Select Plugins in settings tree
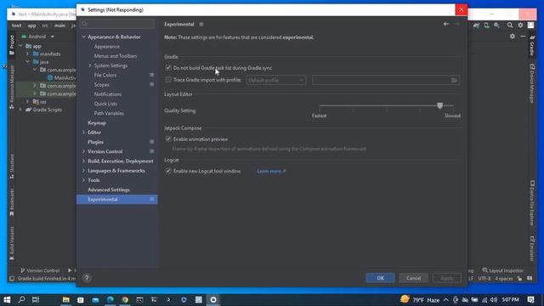The width and height of the screenshot is (544, 306). point(95,142)
